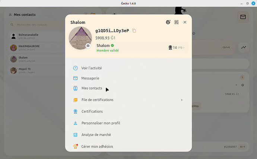Click the Rechercher des contacts search field
Viewport: 257px width, 159px height.
pyautogui.click(x=37, y=25)
